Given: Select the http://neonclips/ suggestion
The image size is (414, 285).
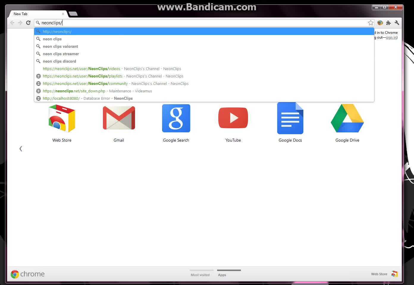Looking at the screenshot, I should tap(204, 31).
